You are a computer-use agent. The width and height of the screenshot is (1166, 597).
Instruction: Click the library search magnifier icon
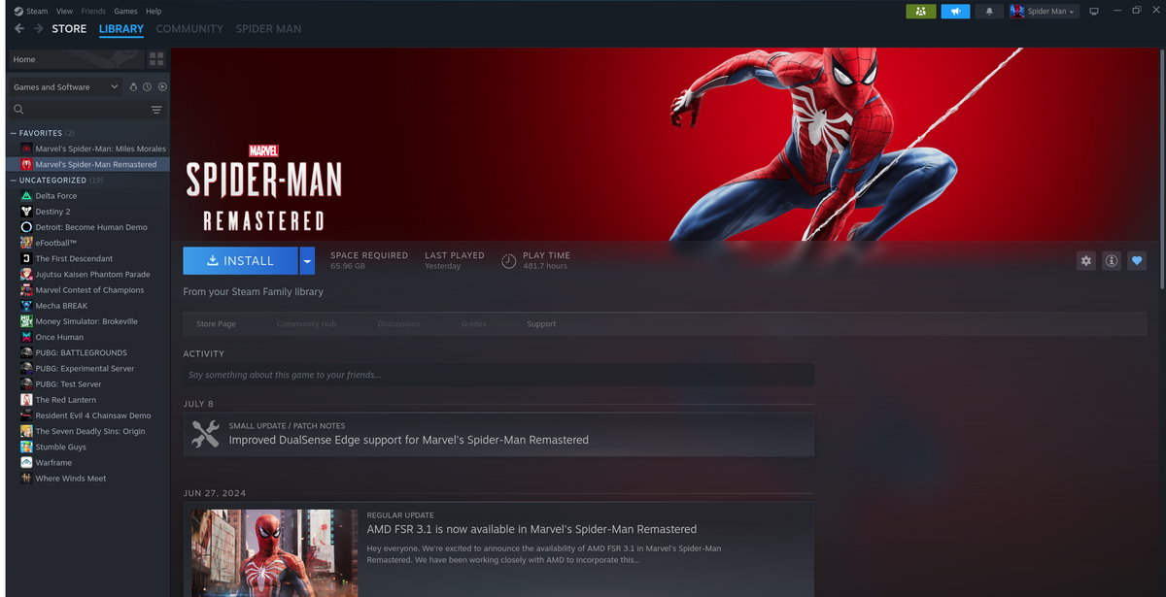(x=18, y=110)
